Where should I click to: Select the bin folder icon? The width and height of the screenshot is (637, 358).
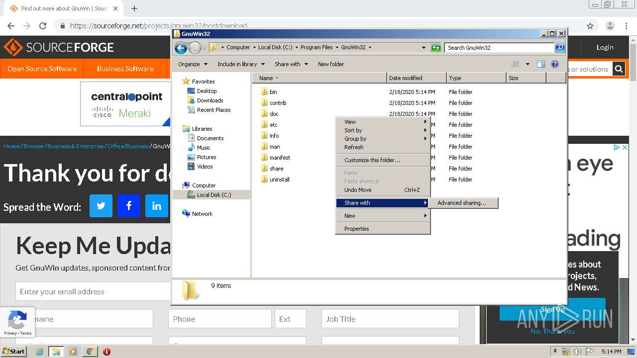click(264, 92)
